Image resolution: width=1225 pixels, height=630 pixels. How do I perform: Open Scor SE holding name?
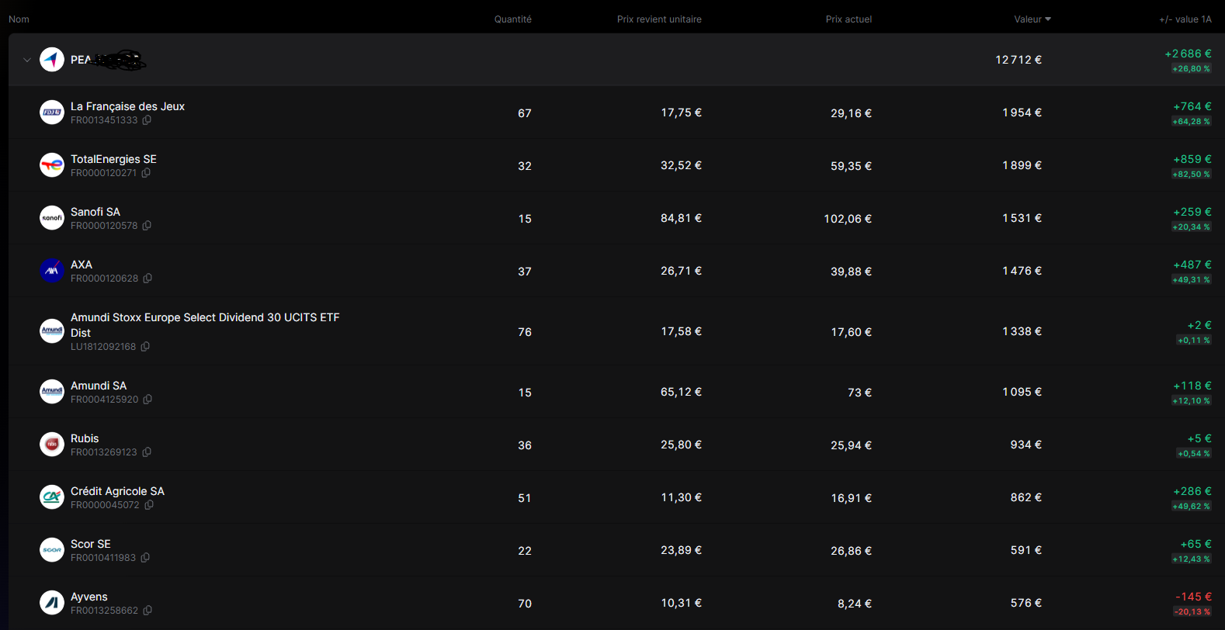(x=91, y=544)
